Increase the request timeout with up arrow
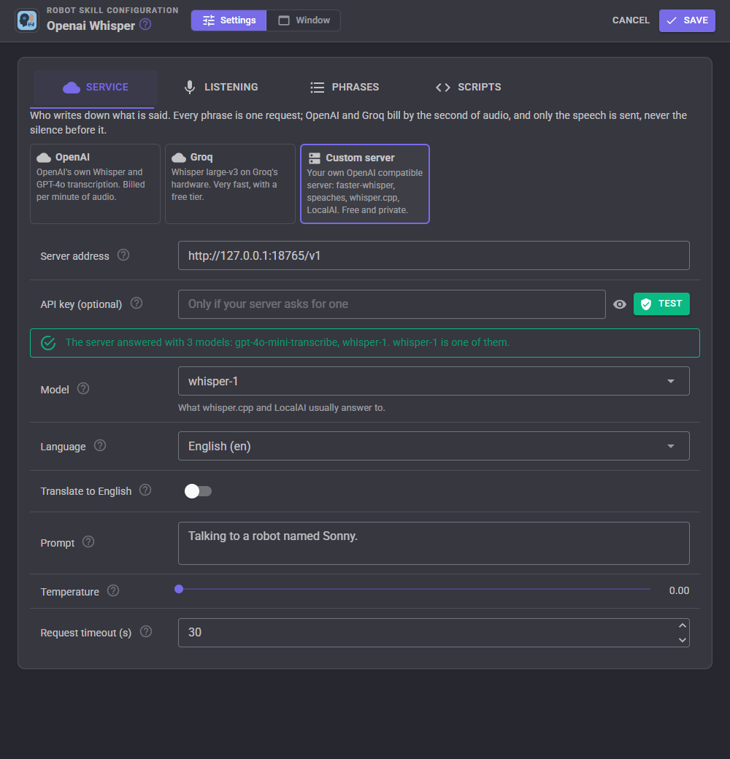This screenshot has width=730, height=759. pos(683,626)
